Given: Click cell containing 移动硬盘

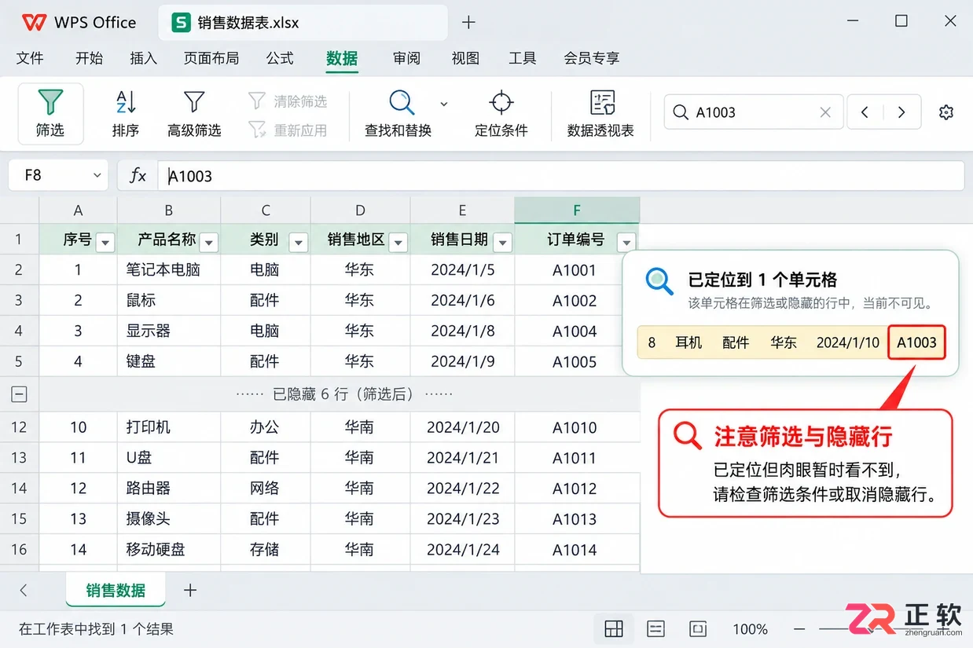Looking at the screenshot, I should [169, 550].
